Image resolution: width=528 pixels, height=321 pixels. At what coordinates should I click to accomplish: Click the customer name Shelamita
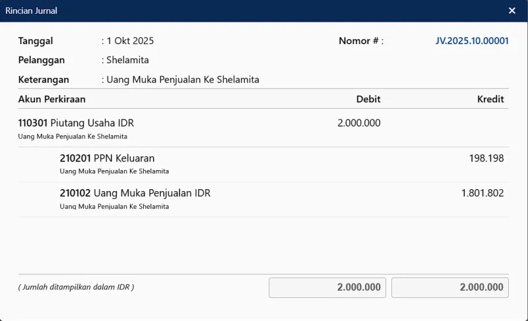pos(127,60)
